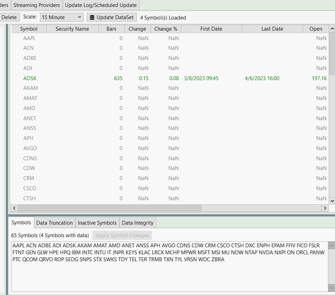The image size is (335, 295).
Task: Click the table scroll down arrow
Action: point(332,201)
